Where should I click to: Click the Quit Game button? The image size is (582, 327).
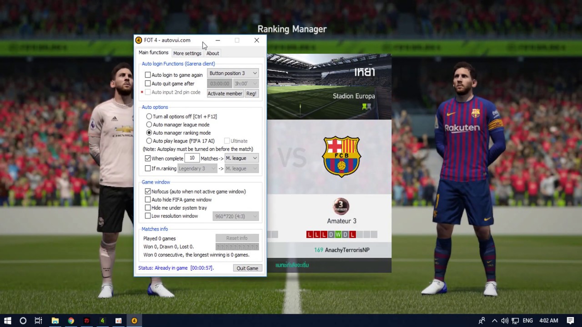[247, 268]
